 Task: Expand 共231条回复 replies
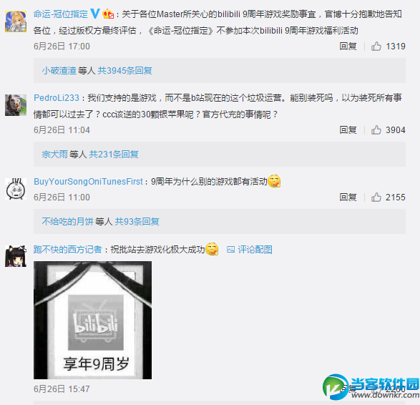coord(114,155)
